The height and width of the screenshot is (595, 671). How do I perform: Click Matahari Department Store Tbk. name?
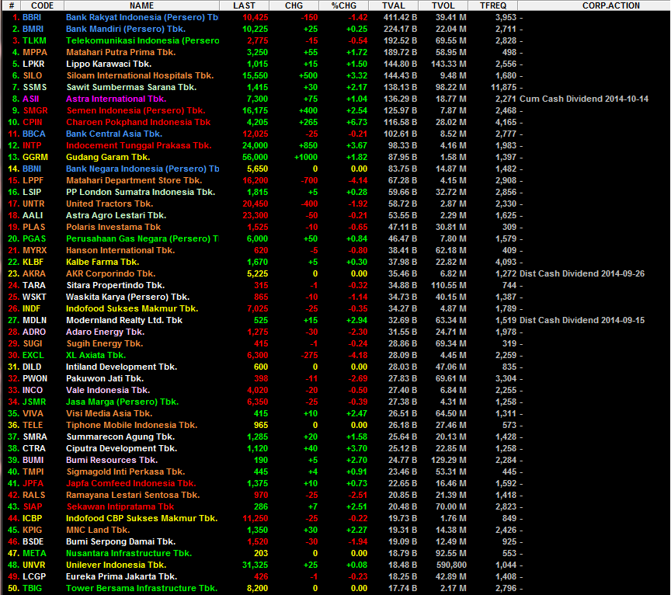(134, 181)
